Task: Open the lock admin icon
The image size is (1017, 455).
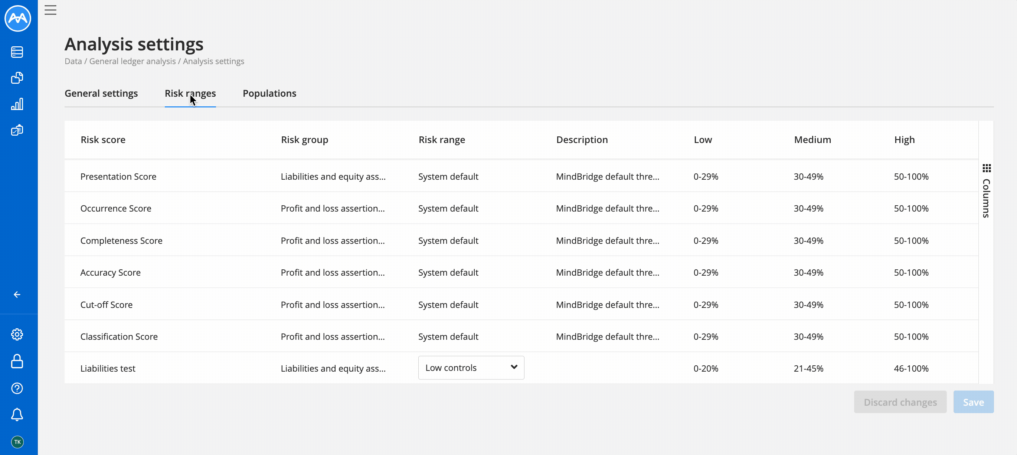Action: click(x=17, y=361)
